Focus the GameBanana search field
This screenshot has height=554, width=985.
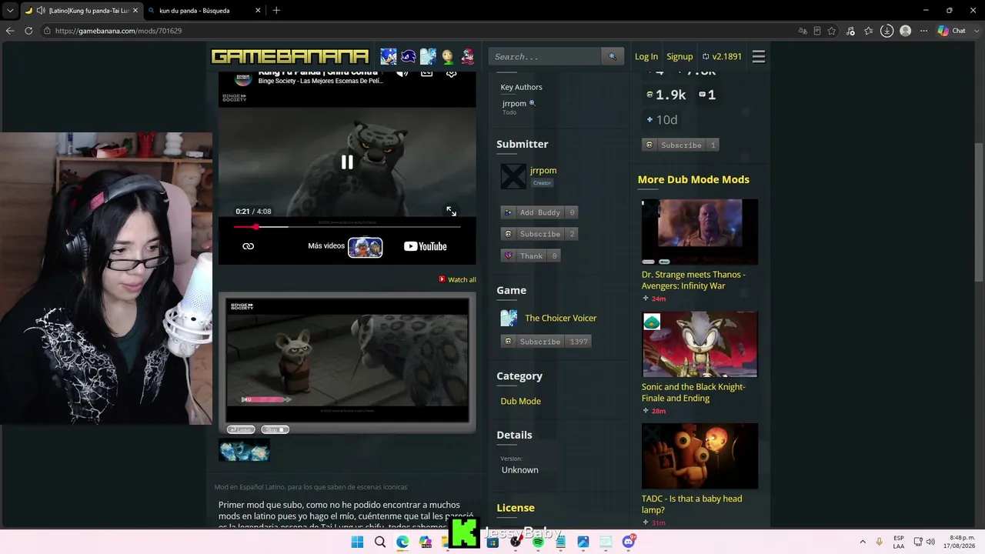coord(545,56)
